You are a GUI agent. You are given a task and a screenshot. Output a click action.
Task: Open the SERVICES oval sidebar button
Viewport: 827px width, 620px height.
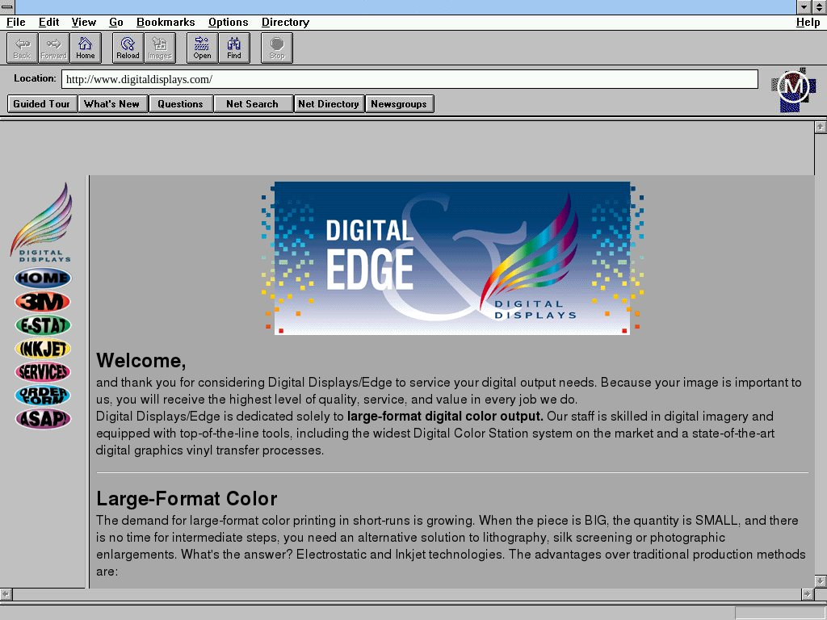(43, 372)
